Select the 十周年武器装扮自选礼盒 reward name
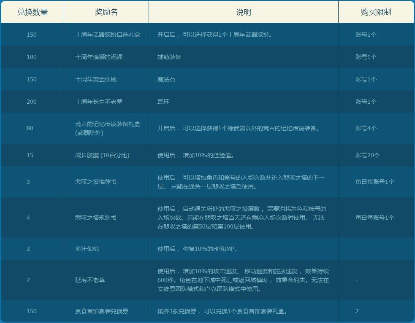415x323 pixels. [107, 35]
